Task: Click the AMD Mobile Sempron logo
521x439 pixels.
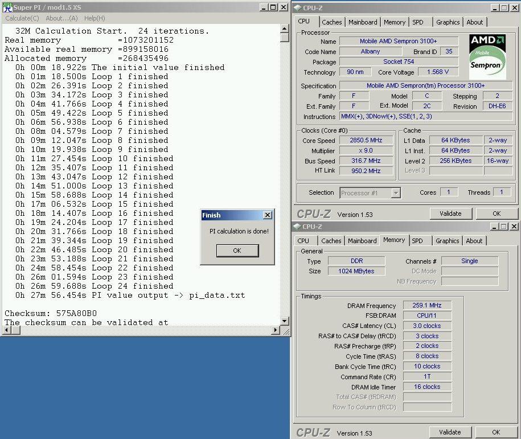Action: [x=487, y=57]
